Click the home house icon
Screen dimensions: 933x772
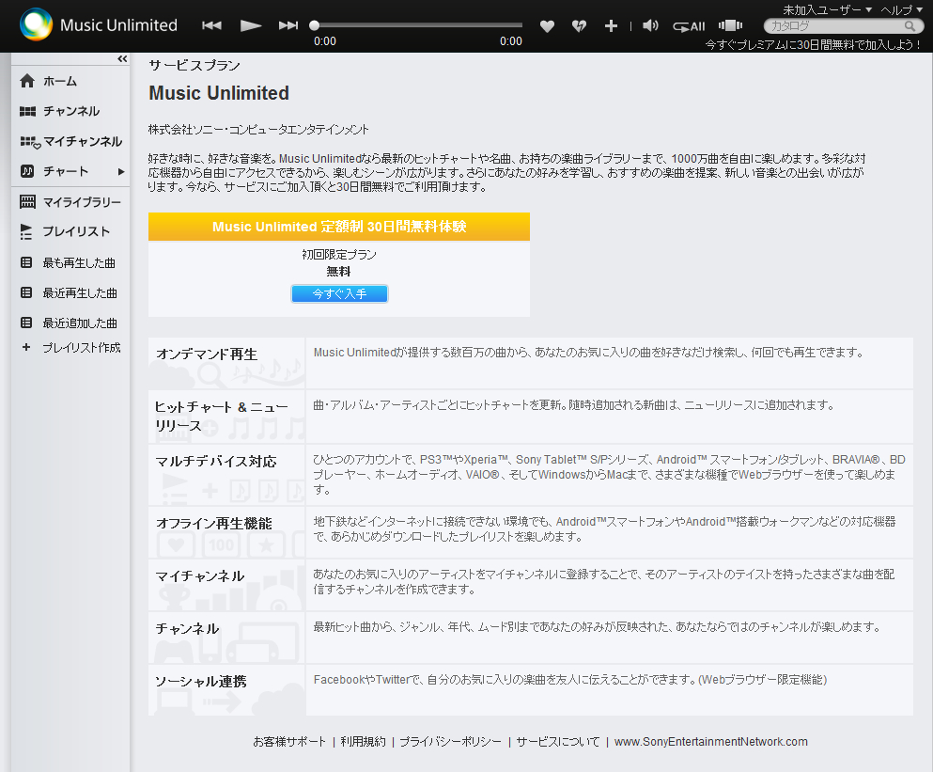[27, 81]
